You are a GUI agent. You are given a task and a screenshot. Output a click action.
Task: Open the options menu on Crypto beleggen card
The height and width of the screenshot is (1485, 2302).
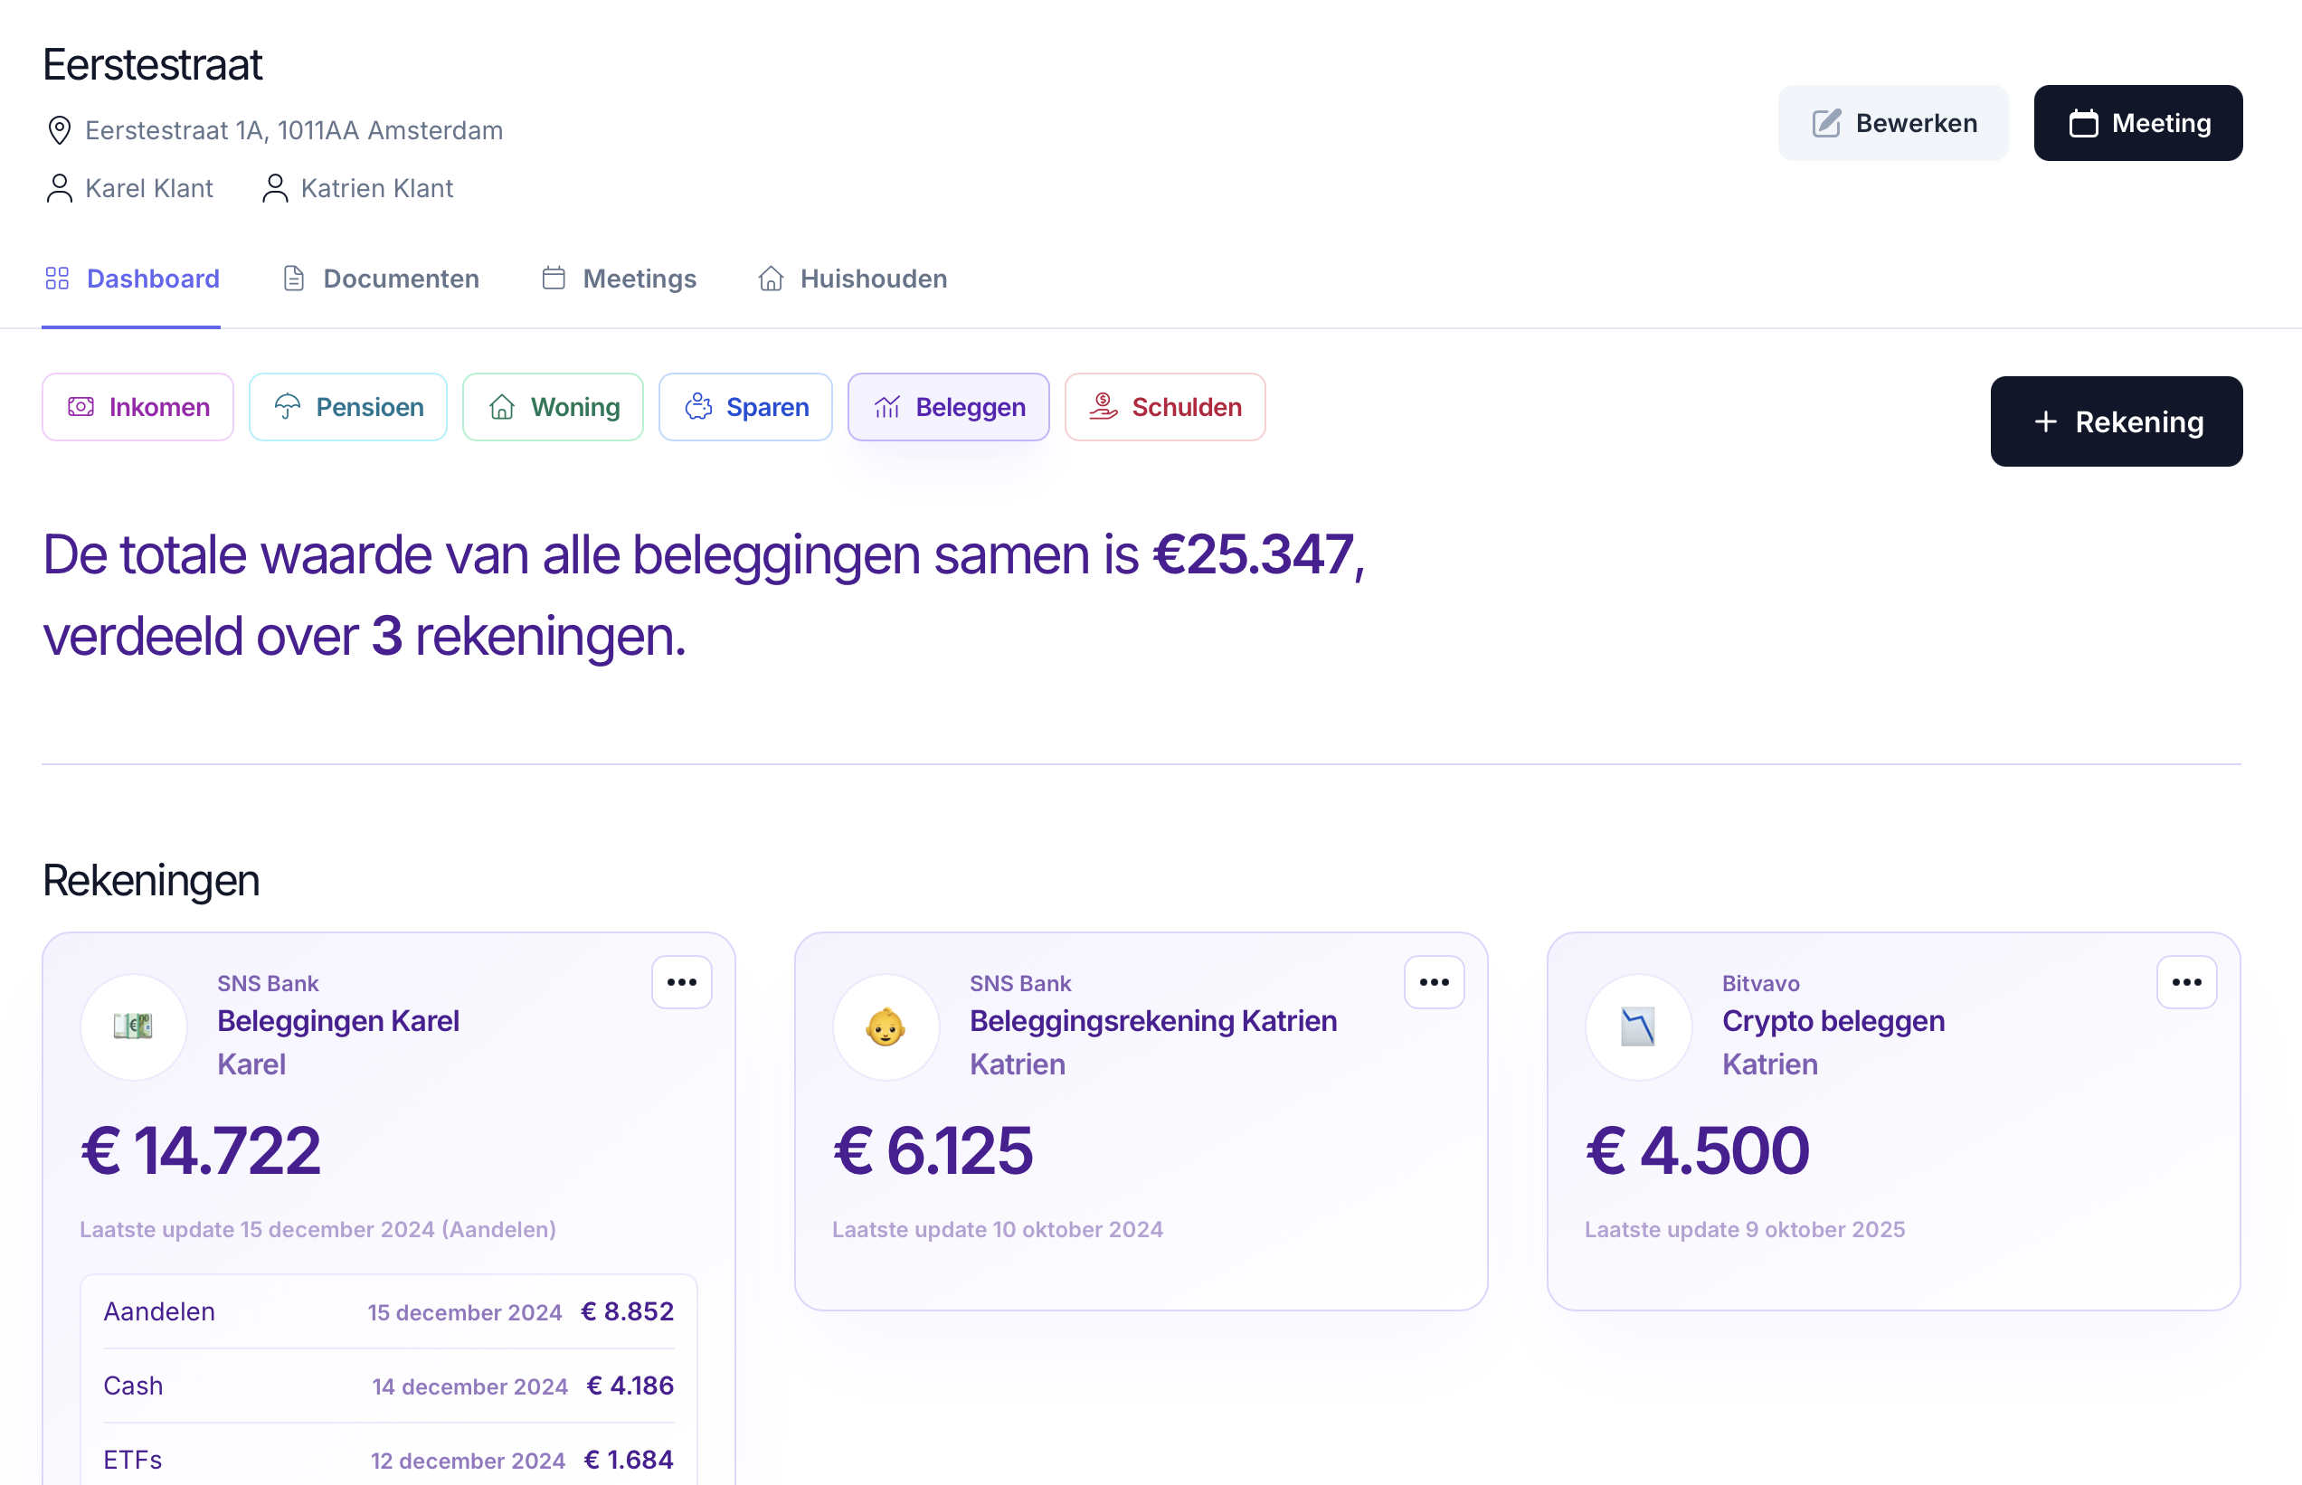pyautogui.click(x=2187, y=980)
